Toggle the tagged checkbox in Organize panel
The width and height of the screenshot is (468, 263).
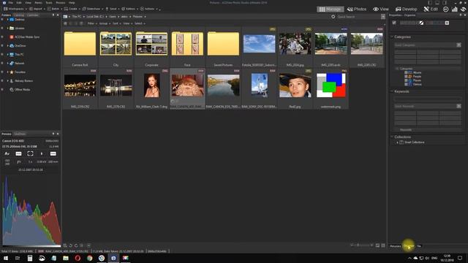pos(394,23)
